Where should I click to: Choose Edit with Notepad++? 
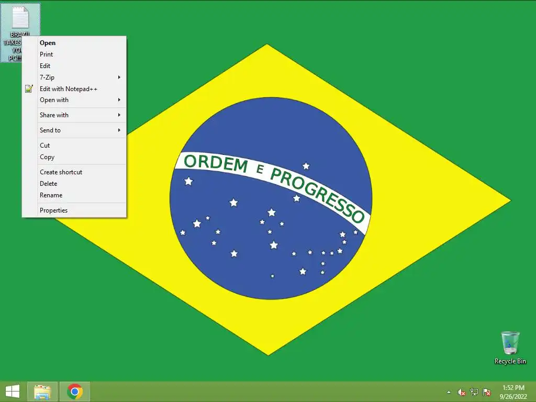74,89
